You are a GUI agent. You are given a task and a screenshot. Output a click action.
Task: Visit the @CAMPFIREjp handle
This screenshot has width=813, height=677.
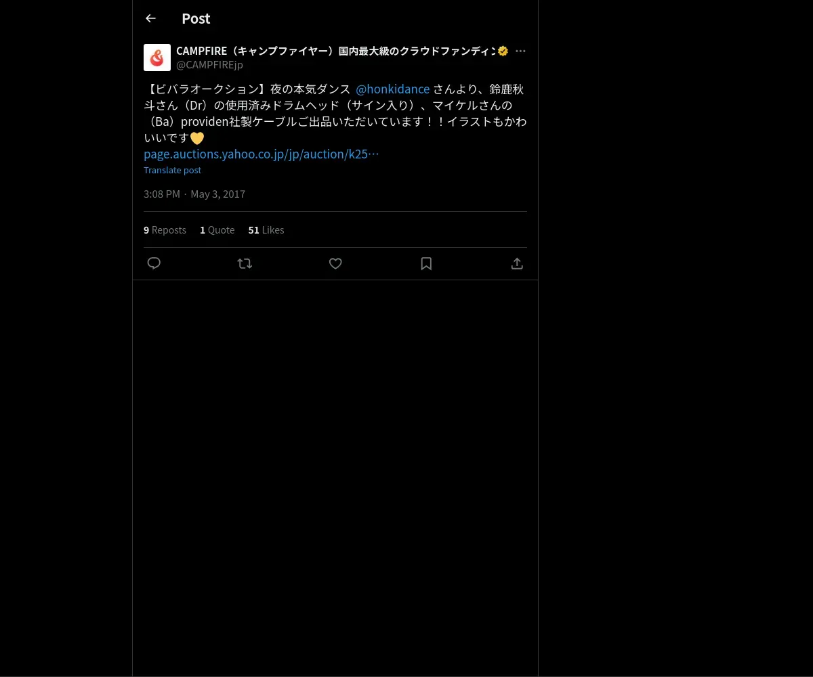point(209,64)
